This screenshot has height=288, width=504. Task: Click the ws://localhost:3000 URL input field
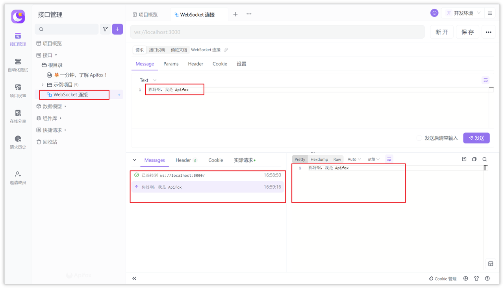click(276, 32)
